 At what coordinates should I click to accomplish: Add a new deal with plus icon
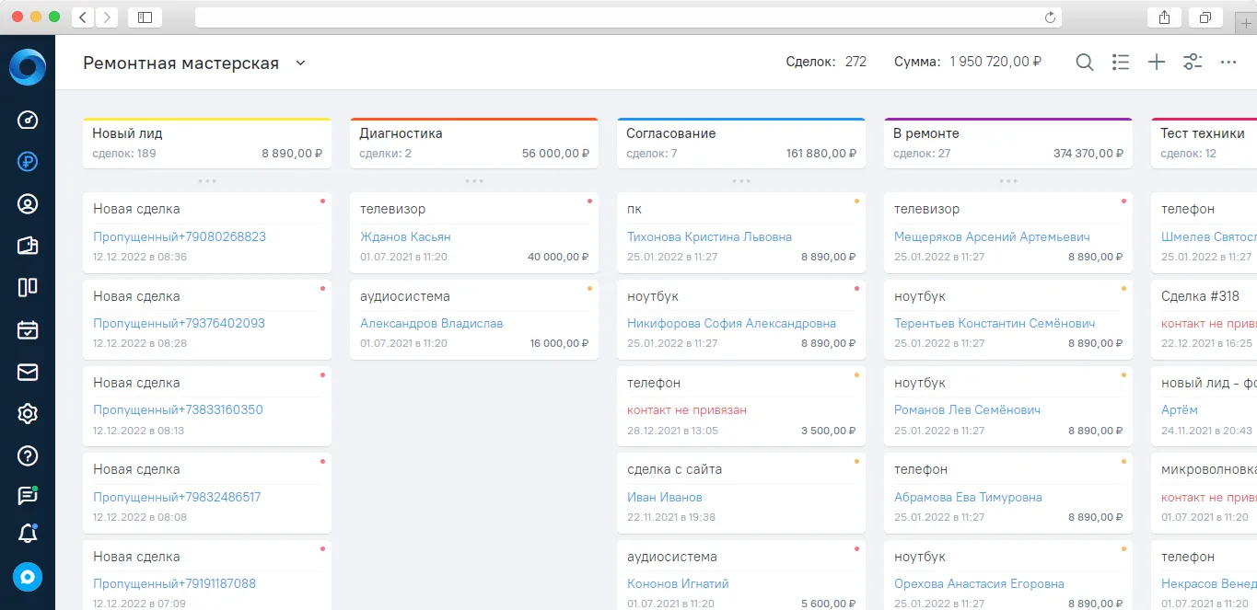(x=1157, y=63)
